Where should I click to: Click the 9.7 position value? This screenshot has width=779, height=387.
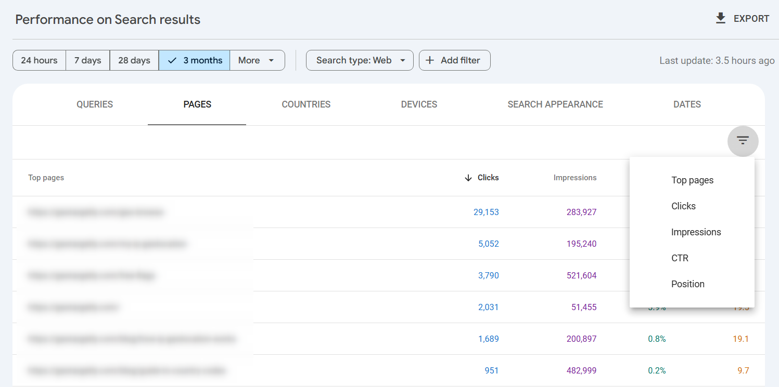(743, 370)
